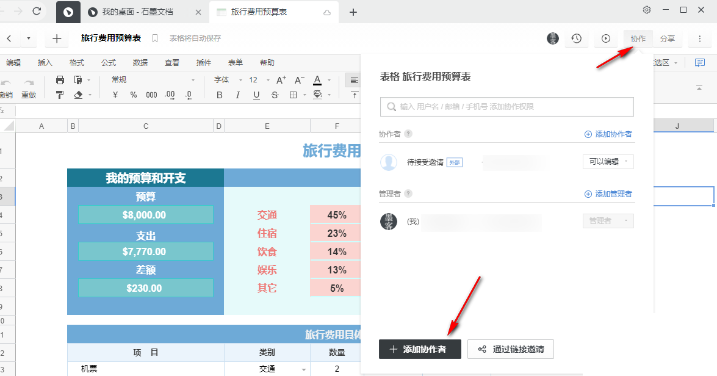Decrease font size A-
Image resolution: width=717 pixels, height=376 pixels.
pos(300,80)
